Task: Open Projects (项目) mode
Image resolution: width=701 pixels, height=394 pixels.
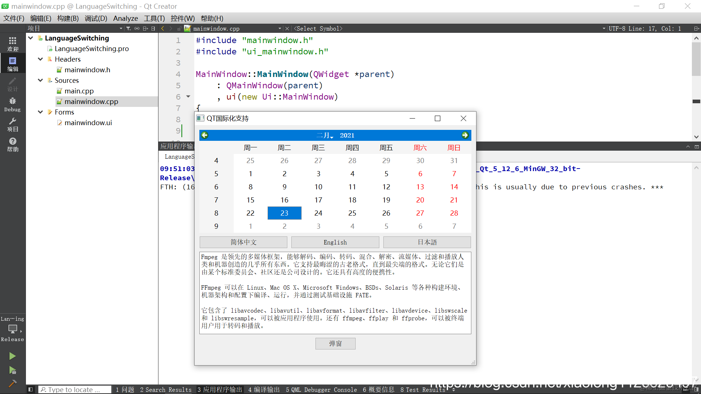Action: [13, 124]
